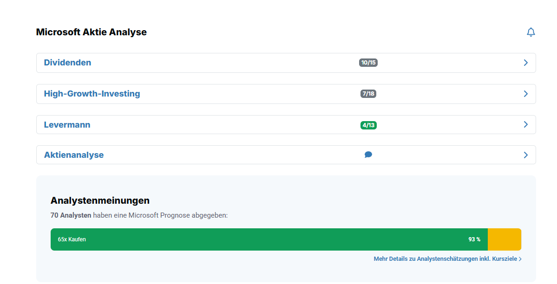Click the green Kaufen bar segment
The width and height of the screenshot is (557, 284).
coord(269,239)
